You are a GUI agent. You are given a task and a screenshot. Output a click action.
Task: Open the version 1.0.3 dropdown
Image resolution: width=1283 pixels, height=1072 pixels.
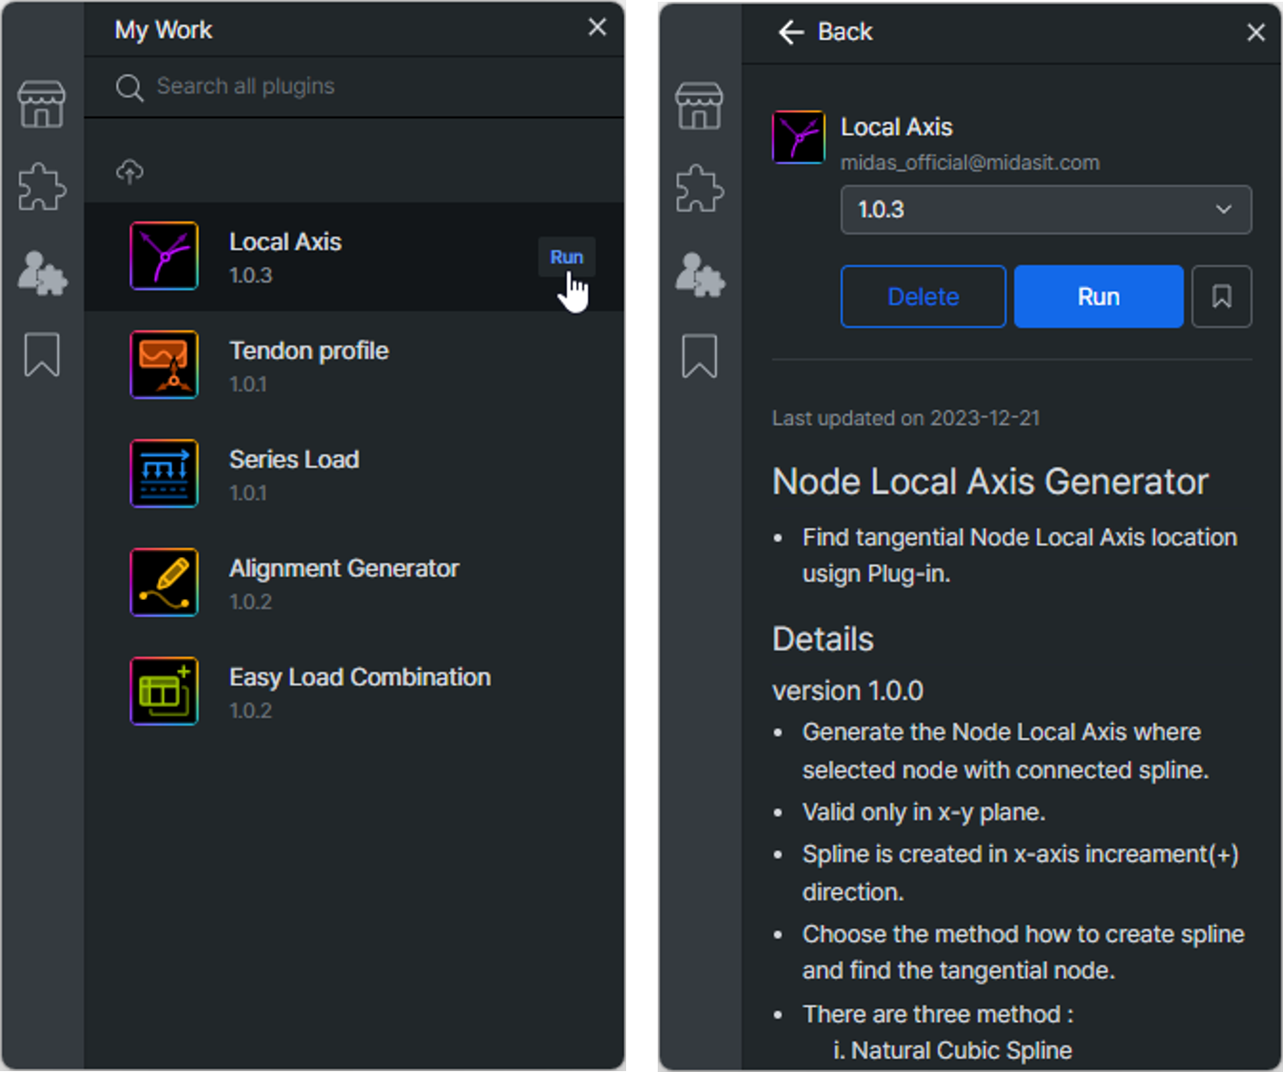click(1045, 210)
